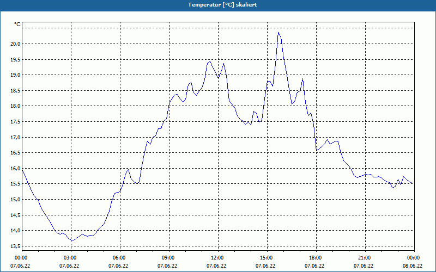Select the 18,0 y-axis label

tap(15, 106)
